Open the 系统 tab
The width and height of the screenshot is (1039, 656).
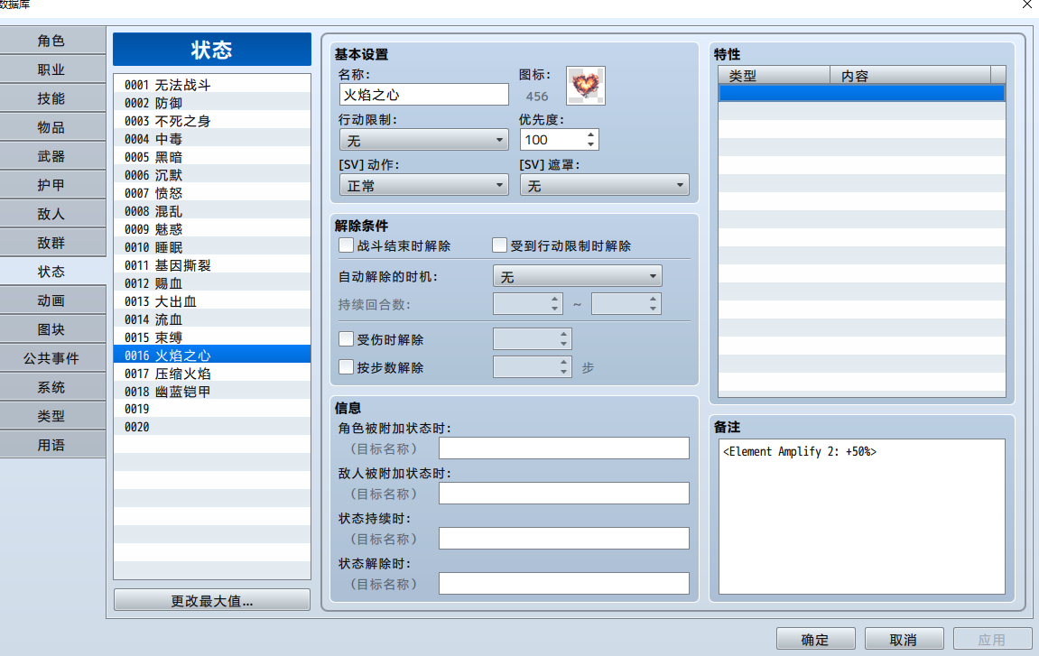coord(51,387)
